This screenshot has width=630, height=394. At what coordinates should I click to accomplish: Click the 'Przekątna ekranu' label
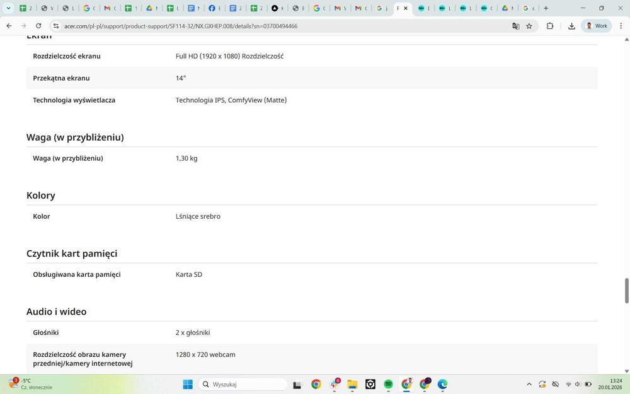tap(61, 78)
